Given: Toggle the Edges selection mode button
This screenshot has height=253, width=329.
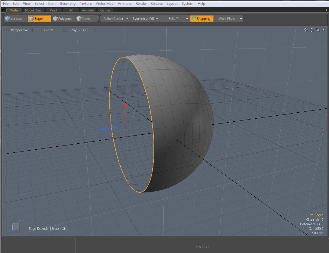Looking at the screenshot, I should tap(39, 19).
